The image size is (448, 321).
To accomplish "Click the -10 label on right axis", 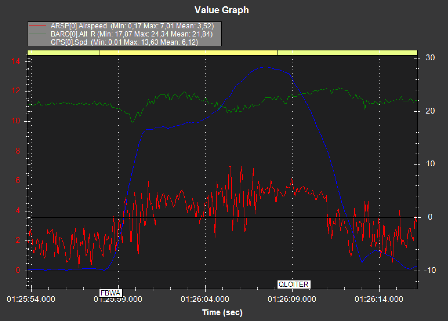I will [x=429, y=270].
